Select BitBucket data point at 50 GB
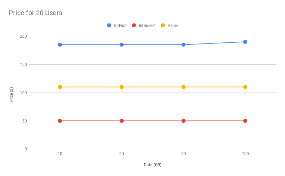This screenshot has width=285, height=176. click(184, 121)
